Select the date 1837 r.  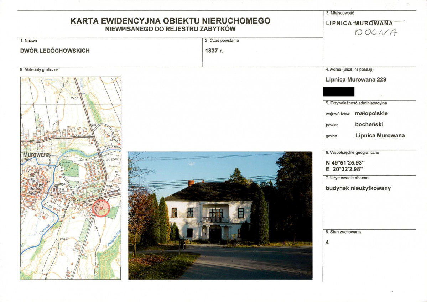[212, 51]
